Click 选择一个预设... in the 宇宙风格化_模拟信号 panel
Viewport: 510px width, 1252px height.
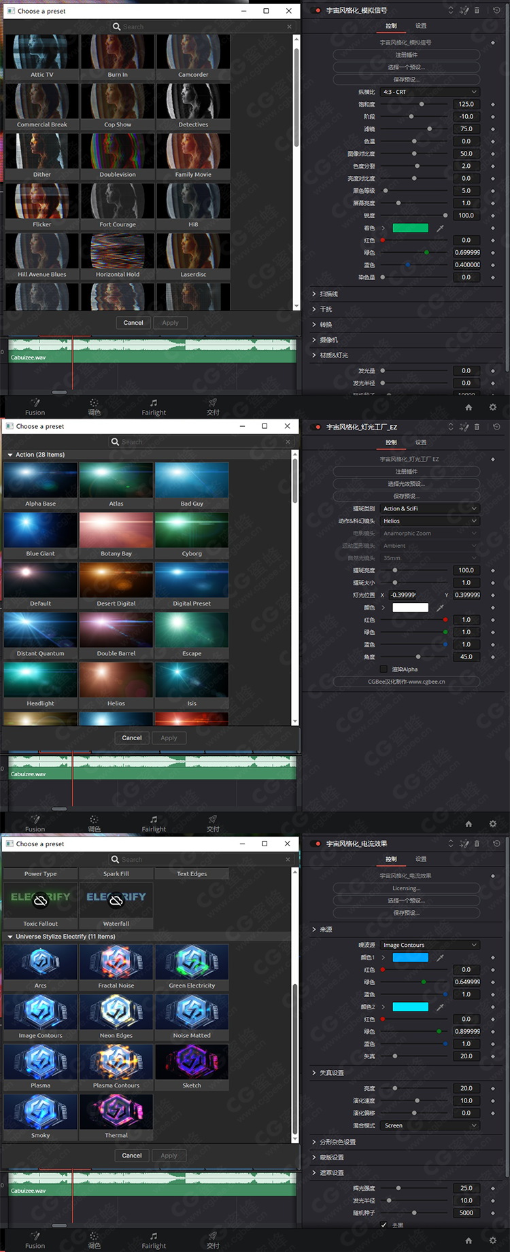[406, 67]
